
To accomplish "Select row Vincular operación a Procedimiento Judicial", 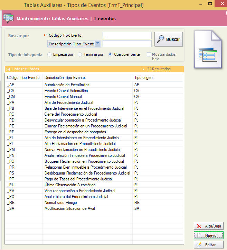I will [x=94, y=191].
